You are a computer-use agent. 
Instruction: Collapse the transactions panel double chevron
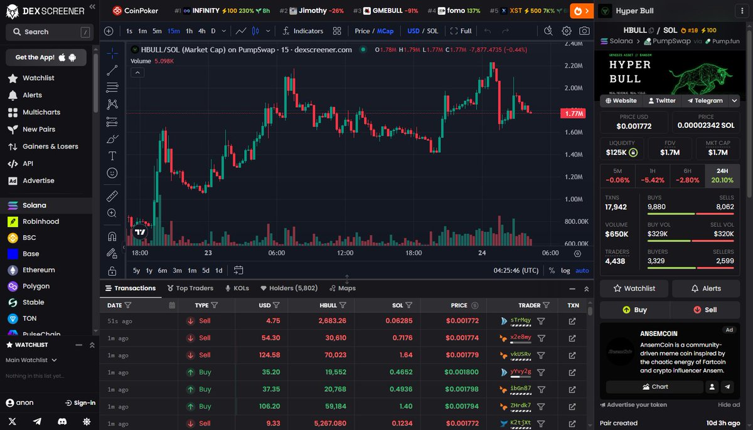click(x=587, y=289)
